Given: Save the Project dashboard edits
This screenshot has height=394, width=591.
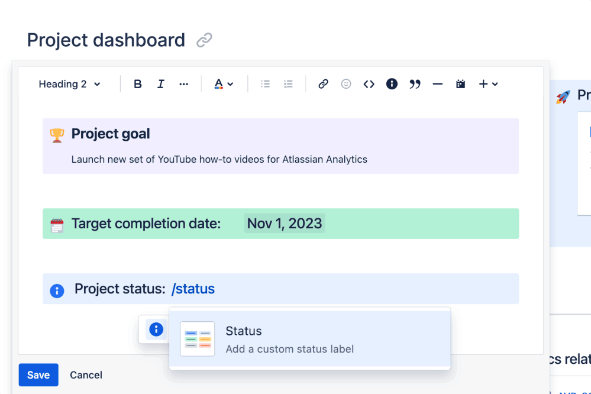Looking at the screenshot, I should 38,374.
